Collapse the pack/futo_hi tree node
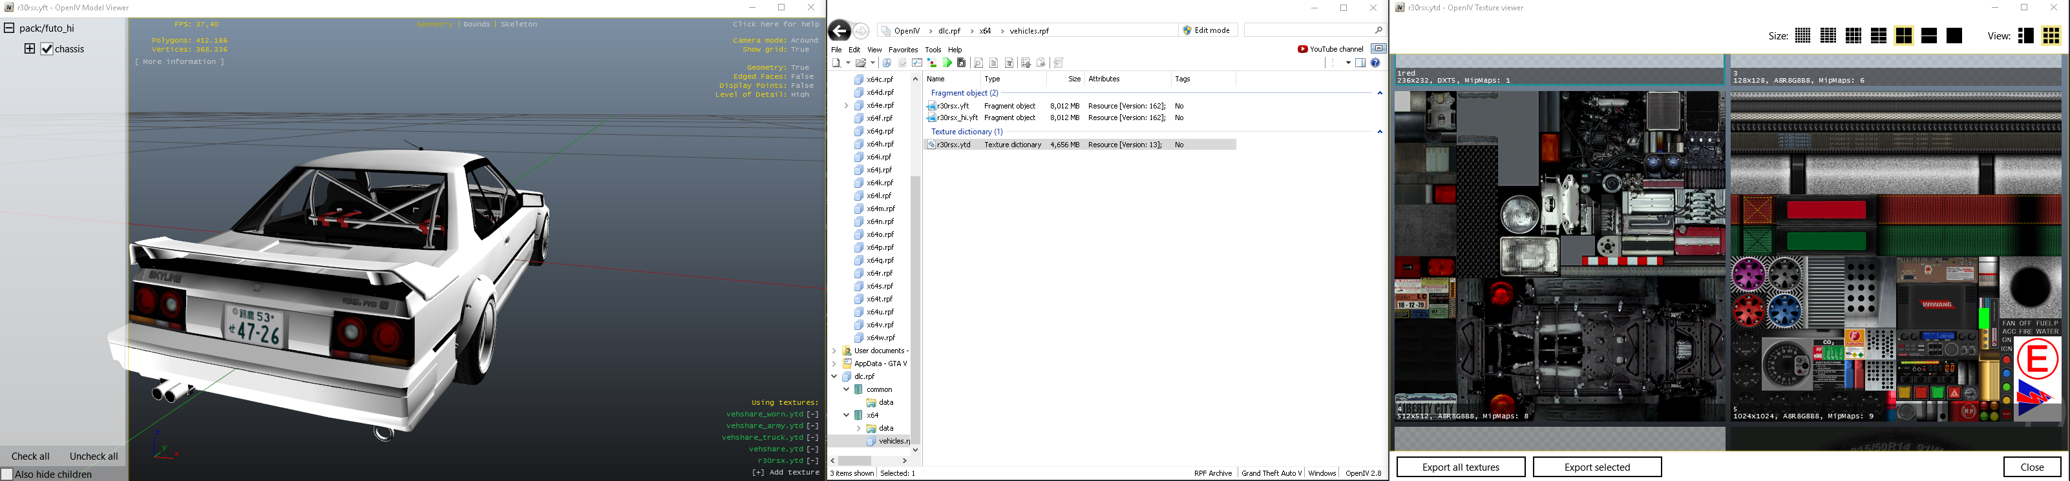 pyautogui.click(x=9, y=28)
